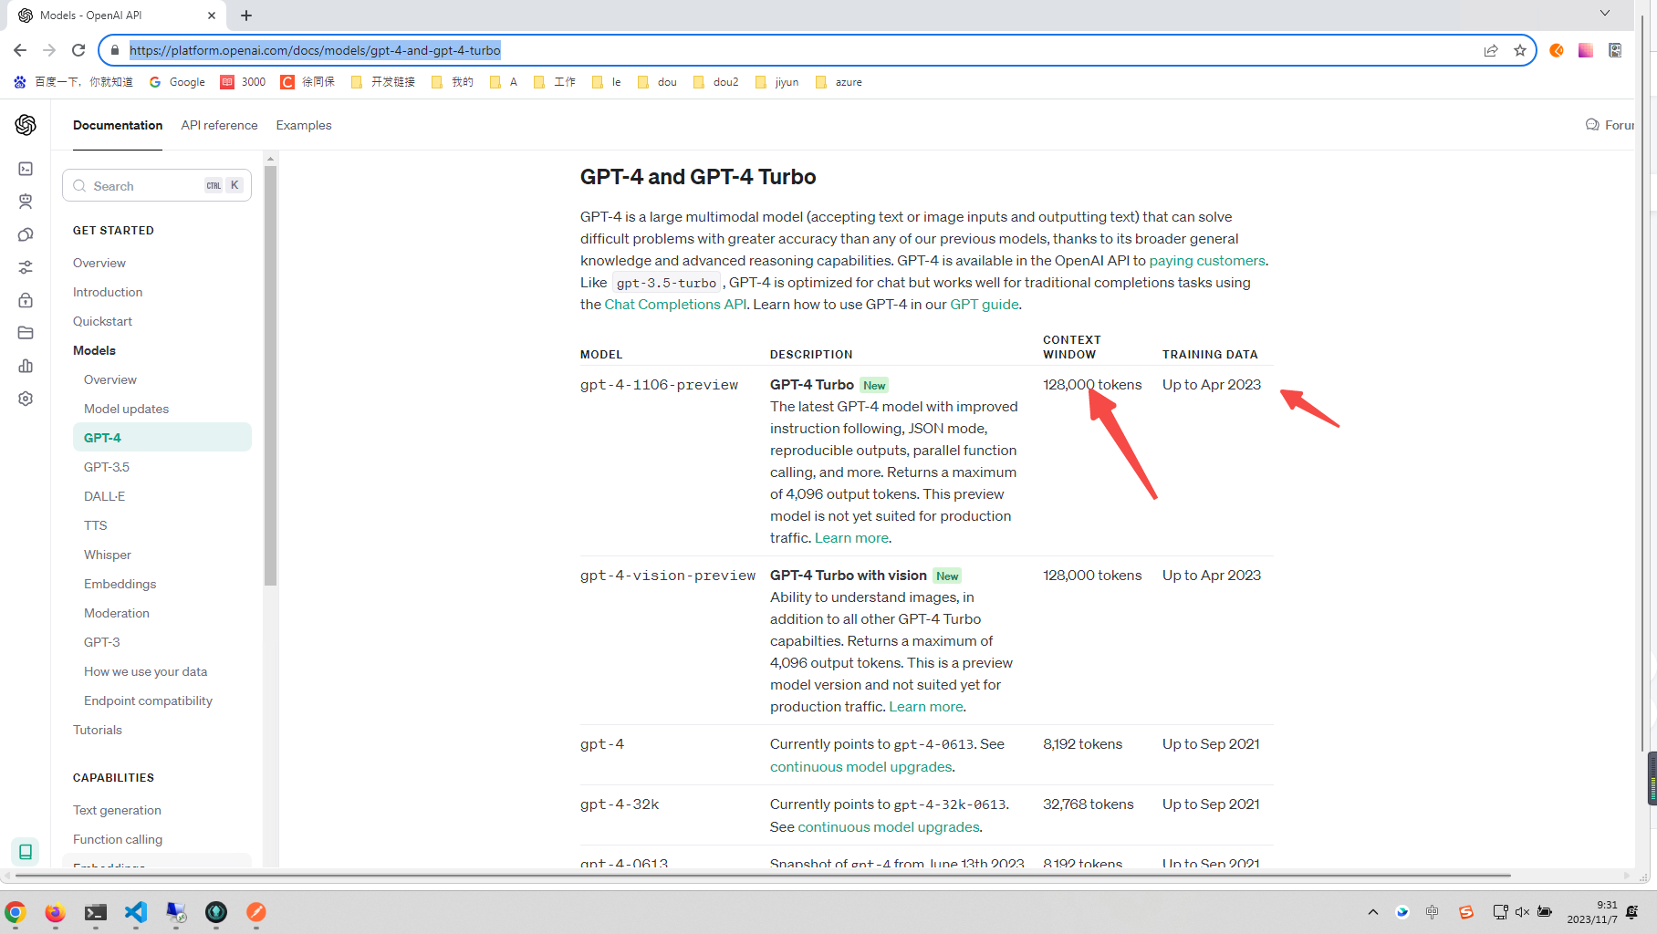Select GPT-4 in the sidebar
Screen dimensions: 1657x934
[162, 437]
